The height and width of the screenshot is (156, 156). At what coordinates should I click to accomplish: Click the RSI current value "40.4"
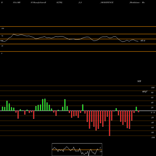[143, 41]
